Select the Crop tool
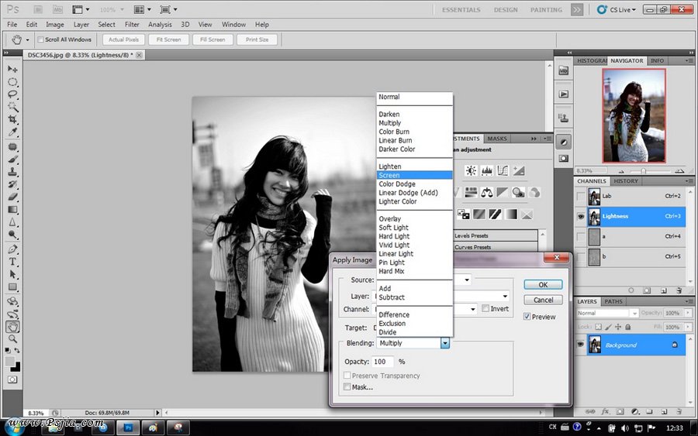Screen dimensions: 698x436 click(x=13, y=120)
